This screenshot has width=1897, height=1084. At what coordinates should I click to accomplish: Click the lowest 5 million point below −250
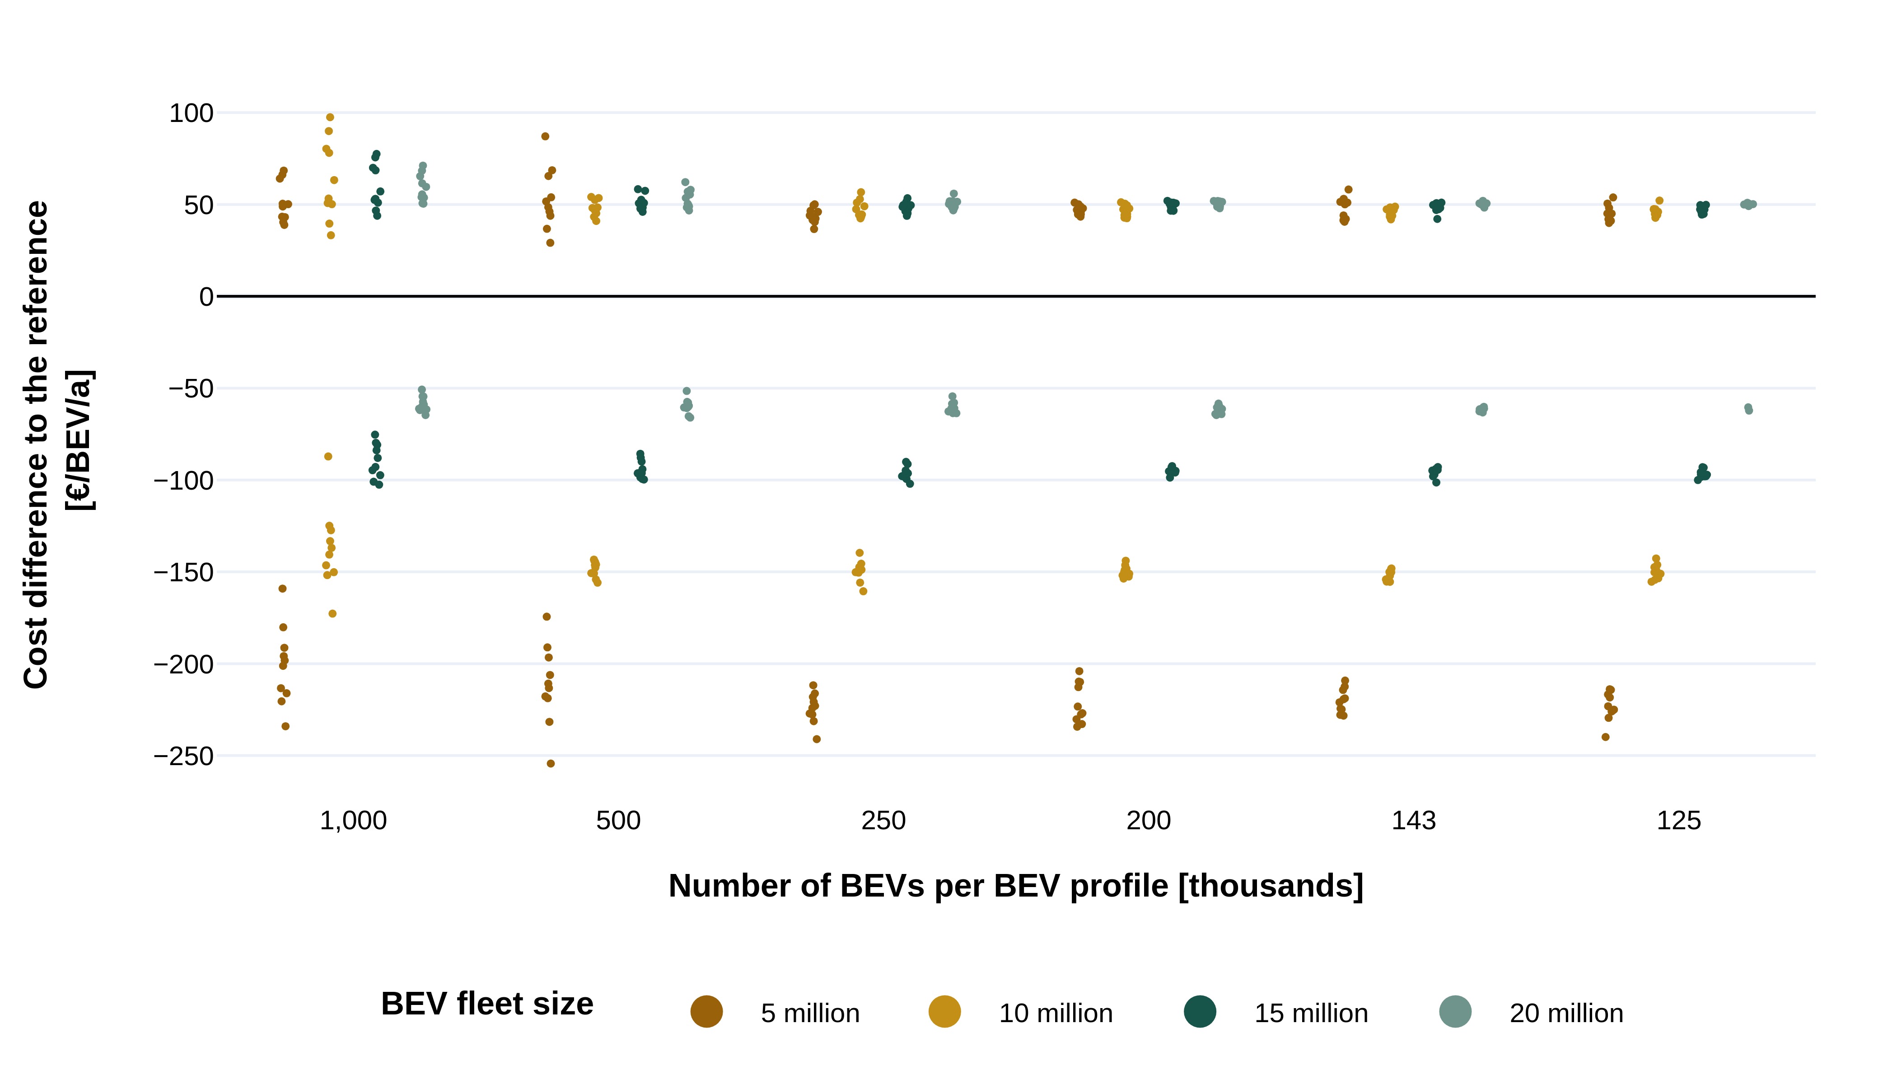tap(551, 764)
